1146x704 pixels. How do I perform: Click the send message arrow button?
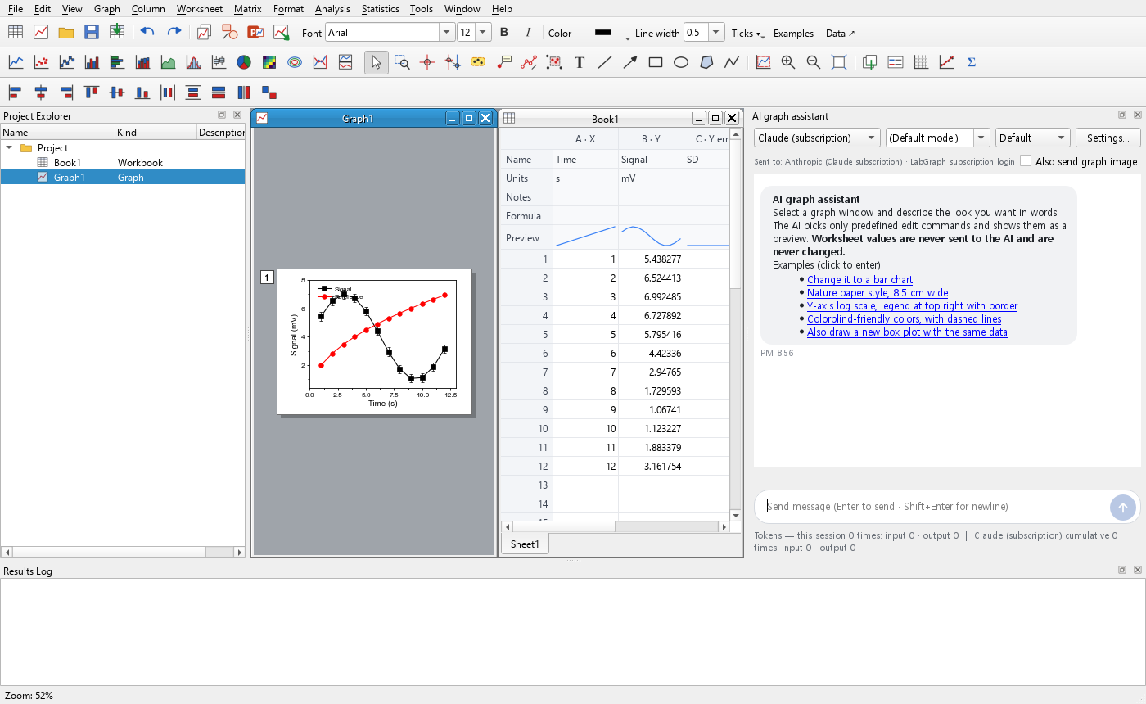pyautogui.click(x=1123, y=507)
